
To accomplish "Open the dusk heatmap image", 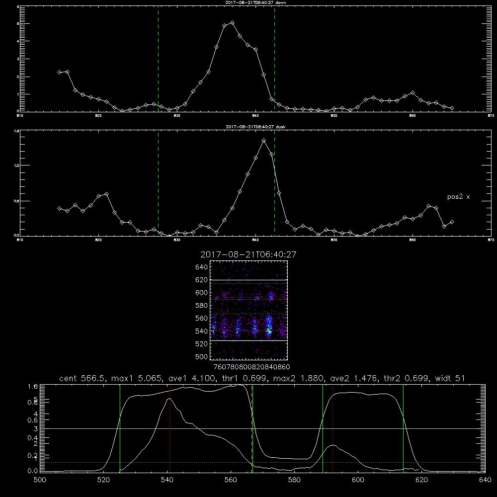I will (x=248, y=310).
